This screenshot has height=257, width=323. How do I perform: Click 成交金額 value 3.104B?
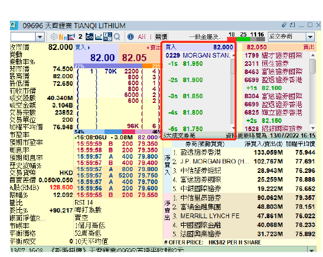tap(62, 105)
